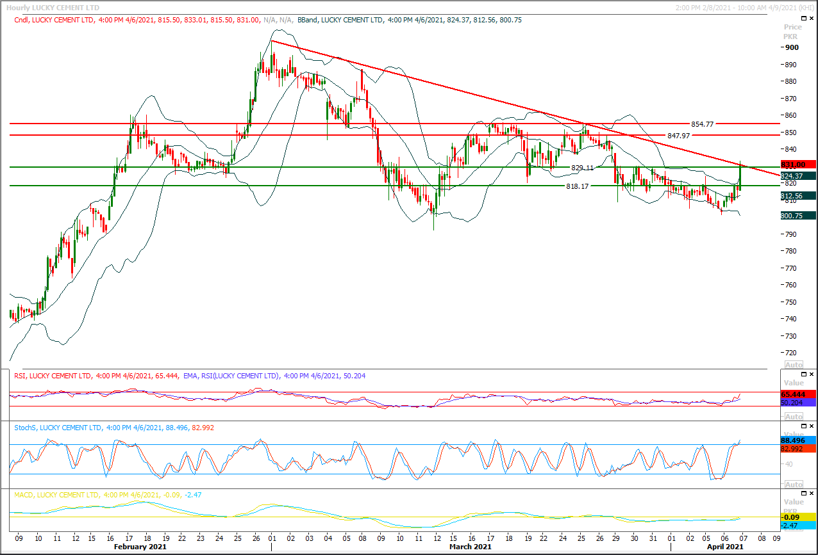Maximize the StochS indicator panel
The height and width of the screenshot is (555, 818).
coord(804,426)
